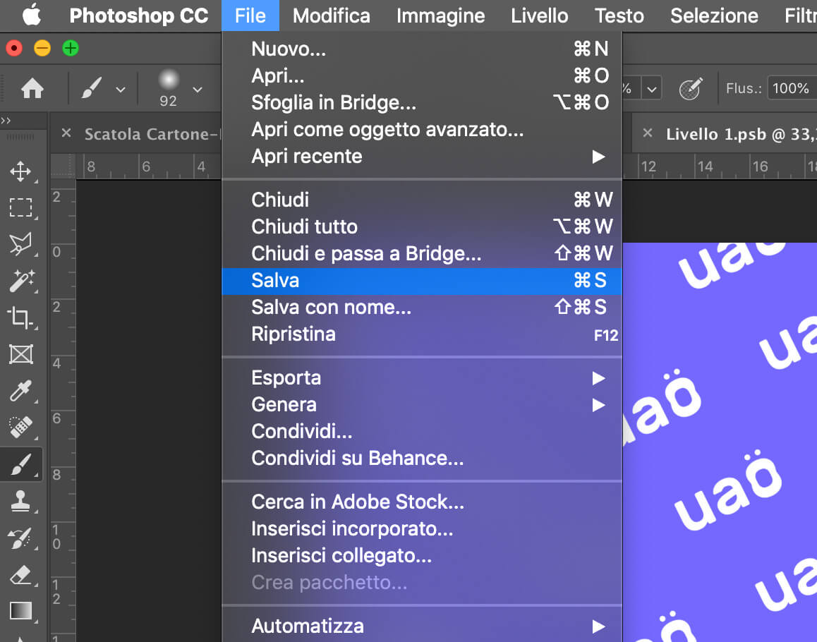This screenshot has height=642, width=817.
Task: Click the Flus. 100% input field
Action: [791, 89]
